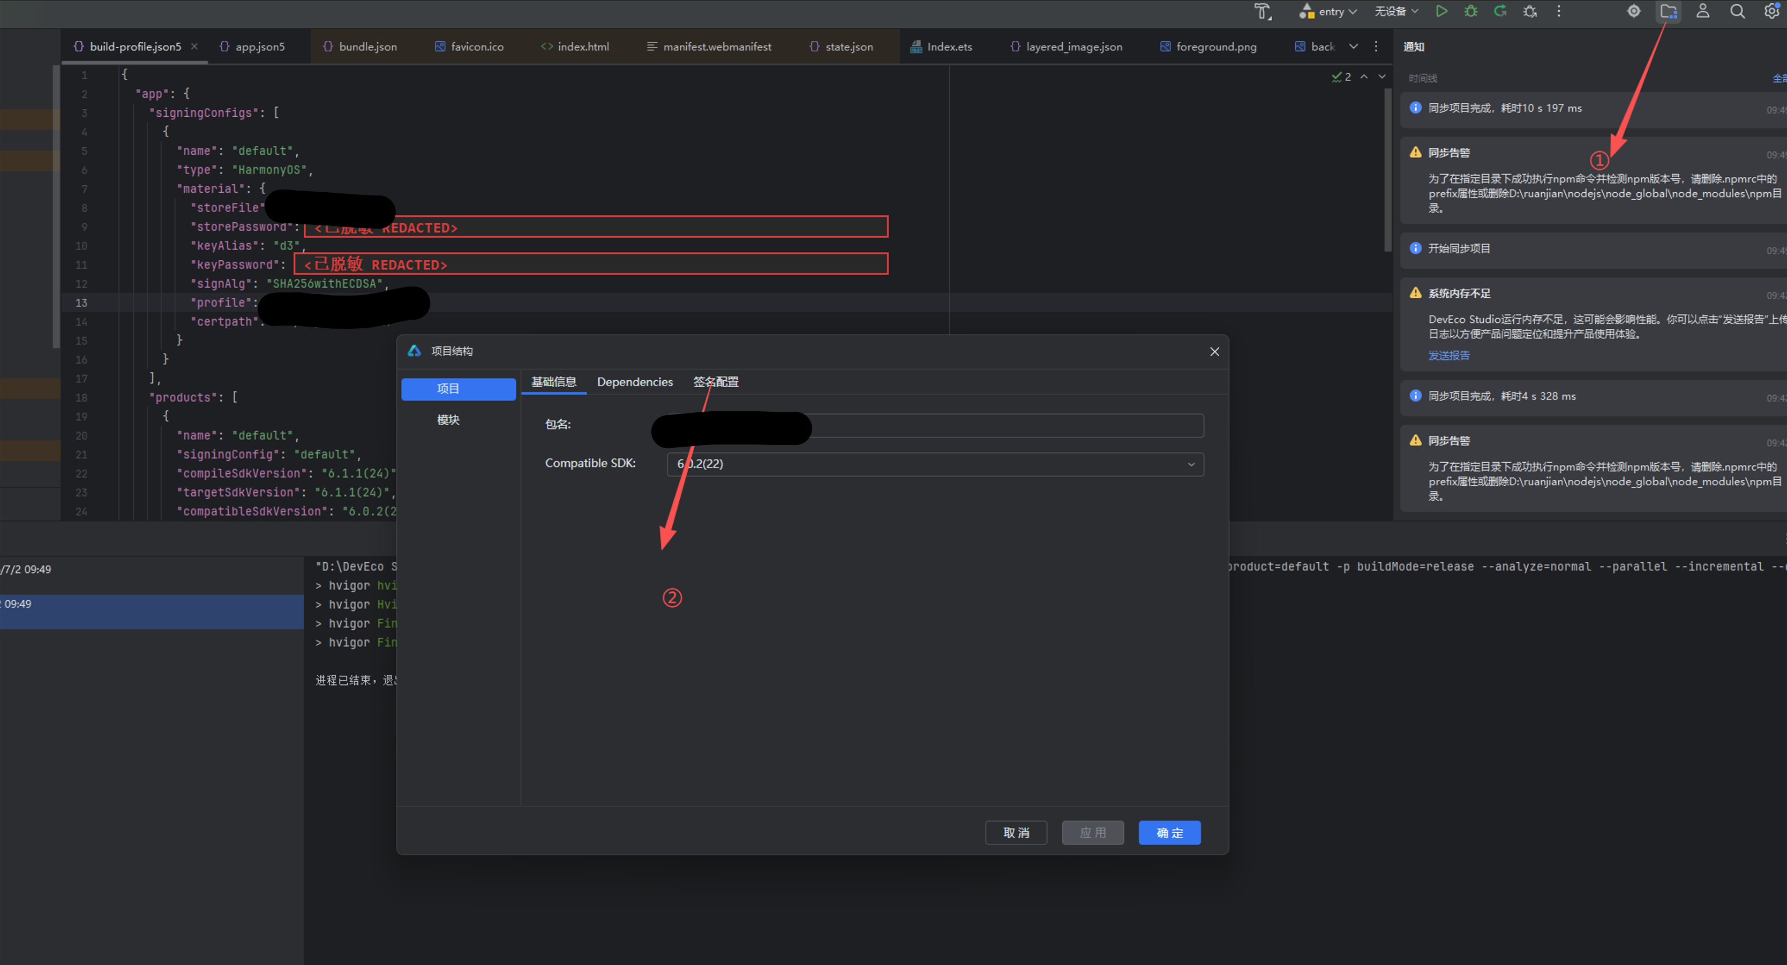The width and height of the screenshot is (1787, 965).
Task: Expand the hidden editor tabs list chevron
Action: [x=1354, y=47]
